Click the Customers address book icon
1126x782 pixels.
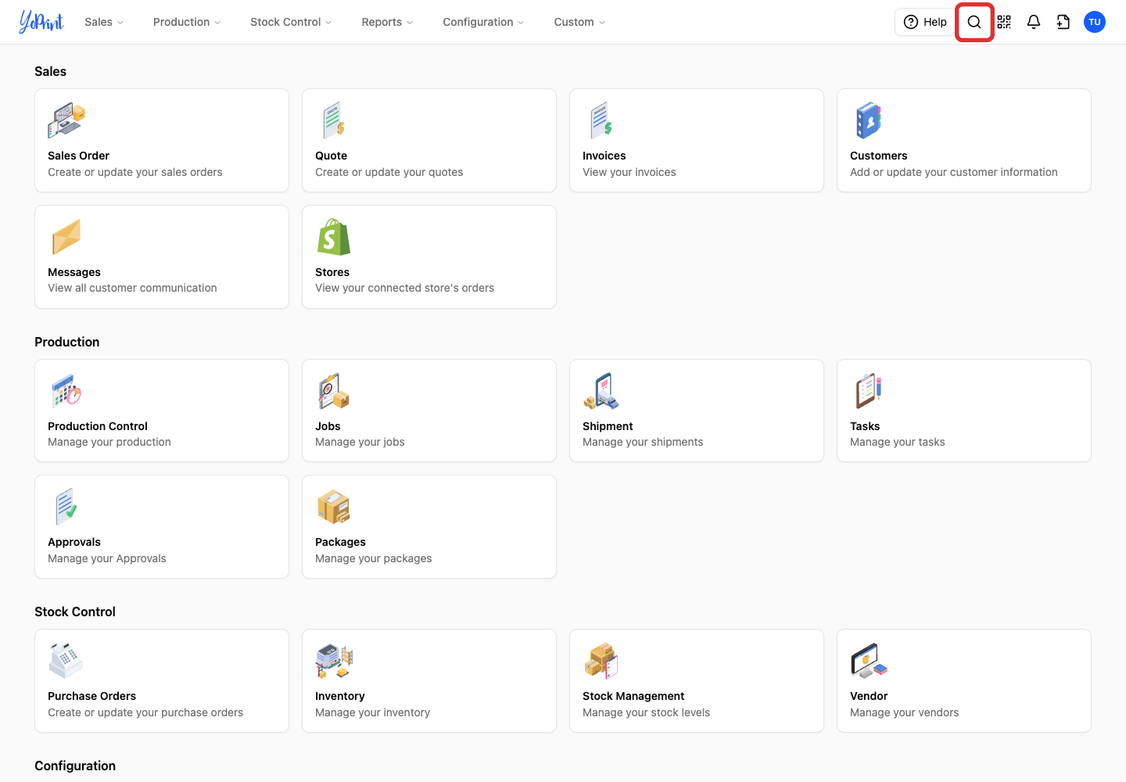(x=869, y=120)
